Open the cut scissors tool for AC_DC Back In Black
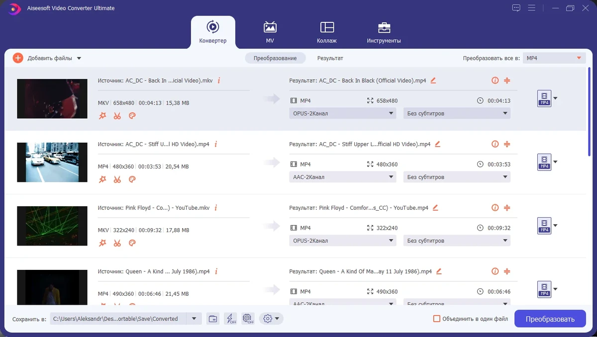 [x=117, y=116]
